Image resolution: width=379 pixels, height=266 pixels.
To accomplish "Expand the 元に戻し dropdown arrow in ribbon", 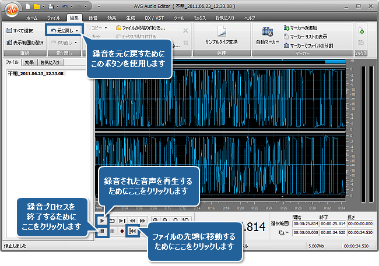I will pyautogui.click(x=77, y=31).
